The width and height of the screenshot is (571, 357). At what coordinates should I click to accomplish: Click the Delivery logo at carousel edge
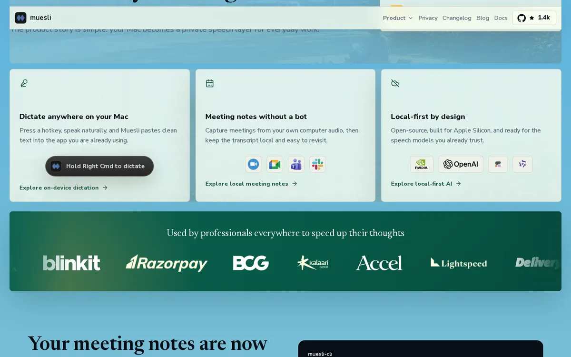pyautogui.click(x=538, y=263)
